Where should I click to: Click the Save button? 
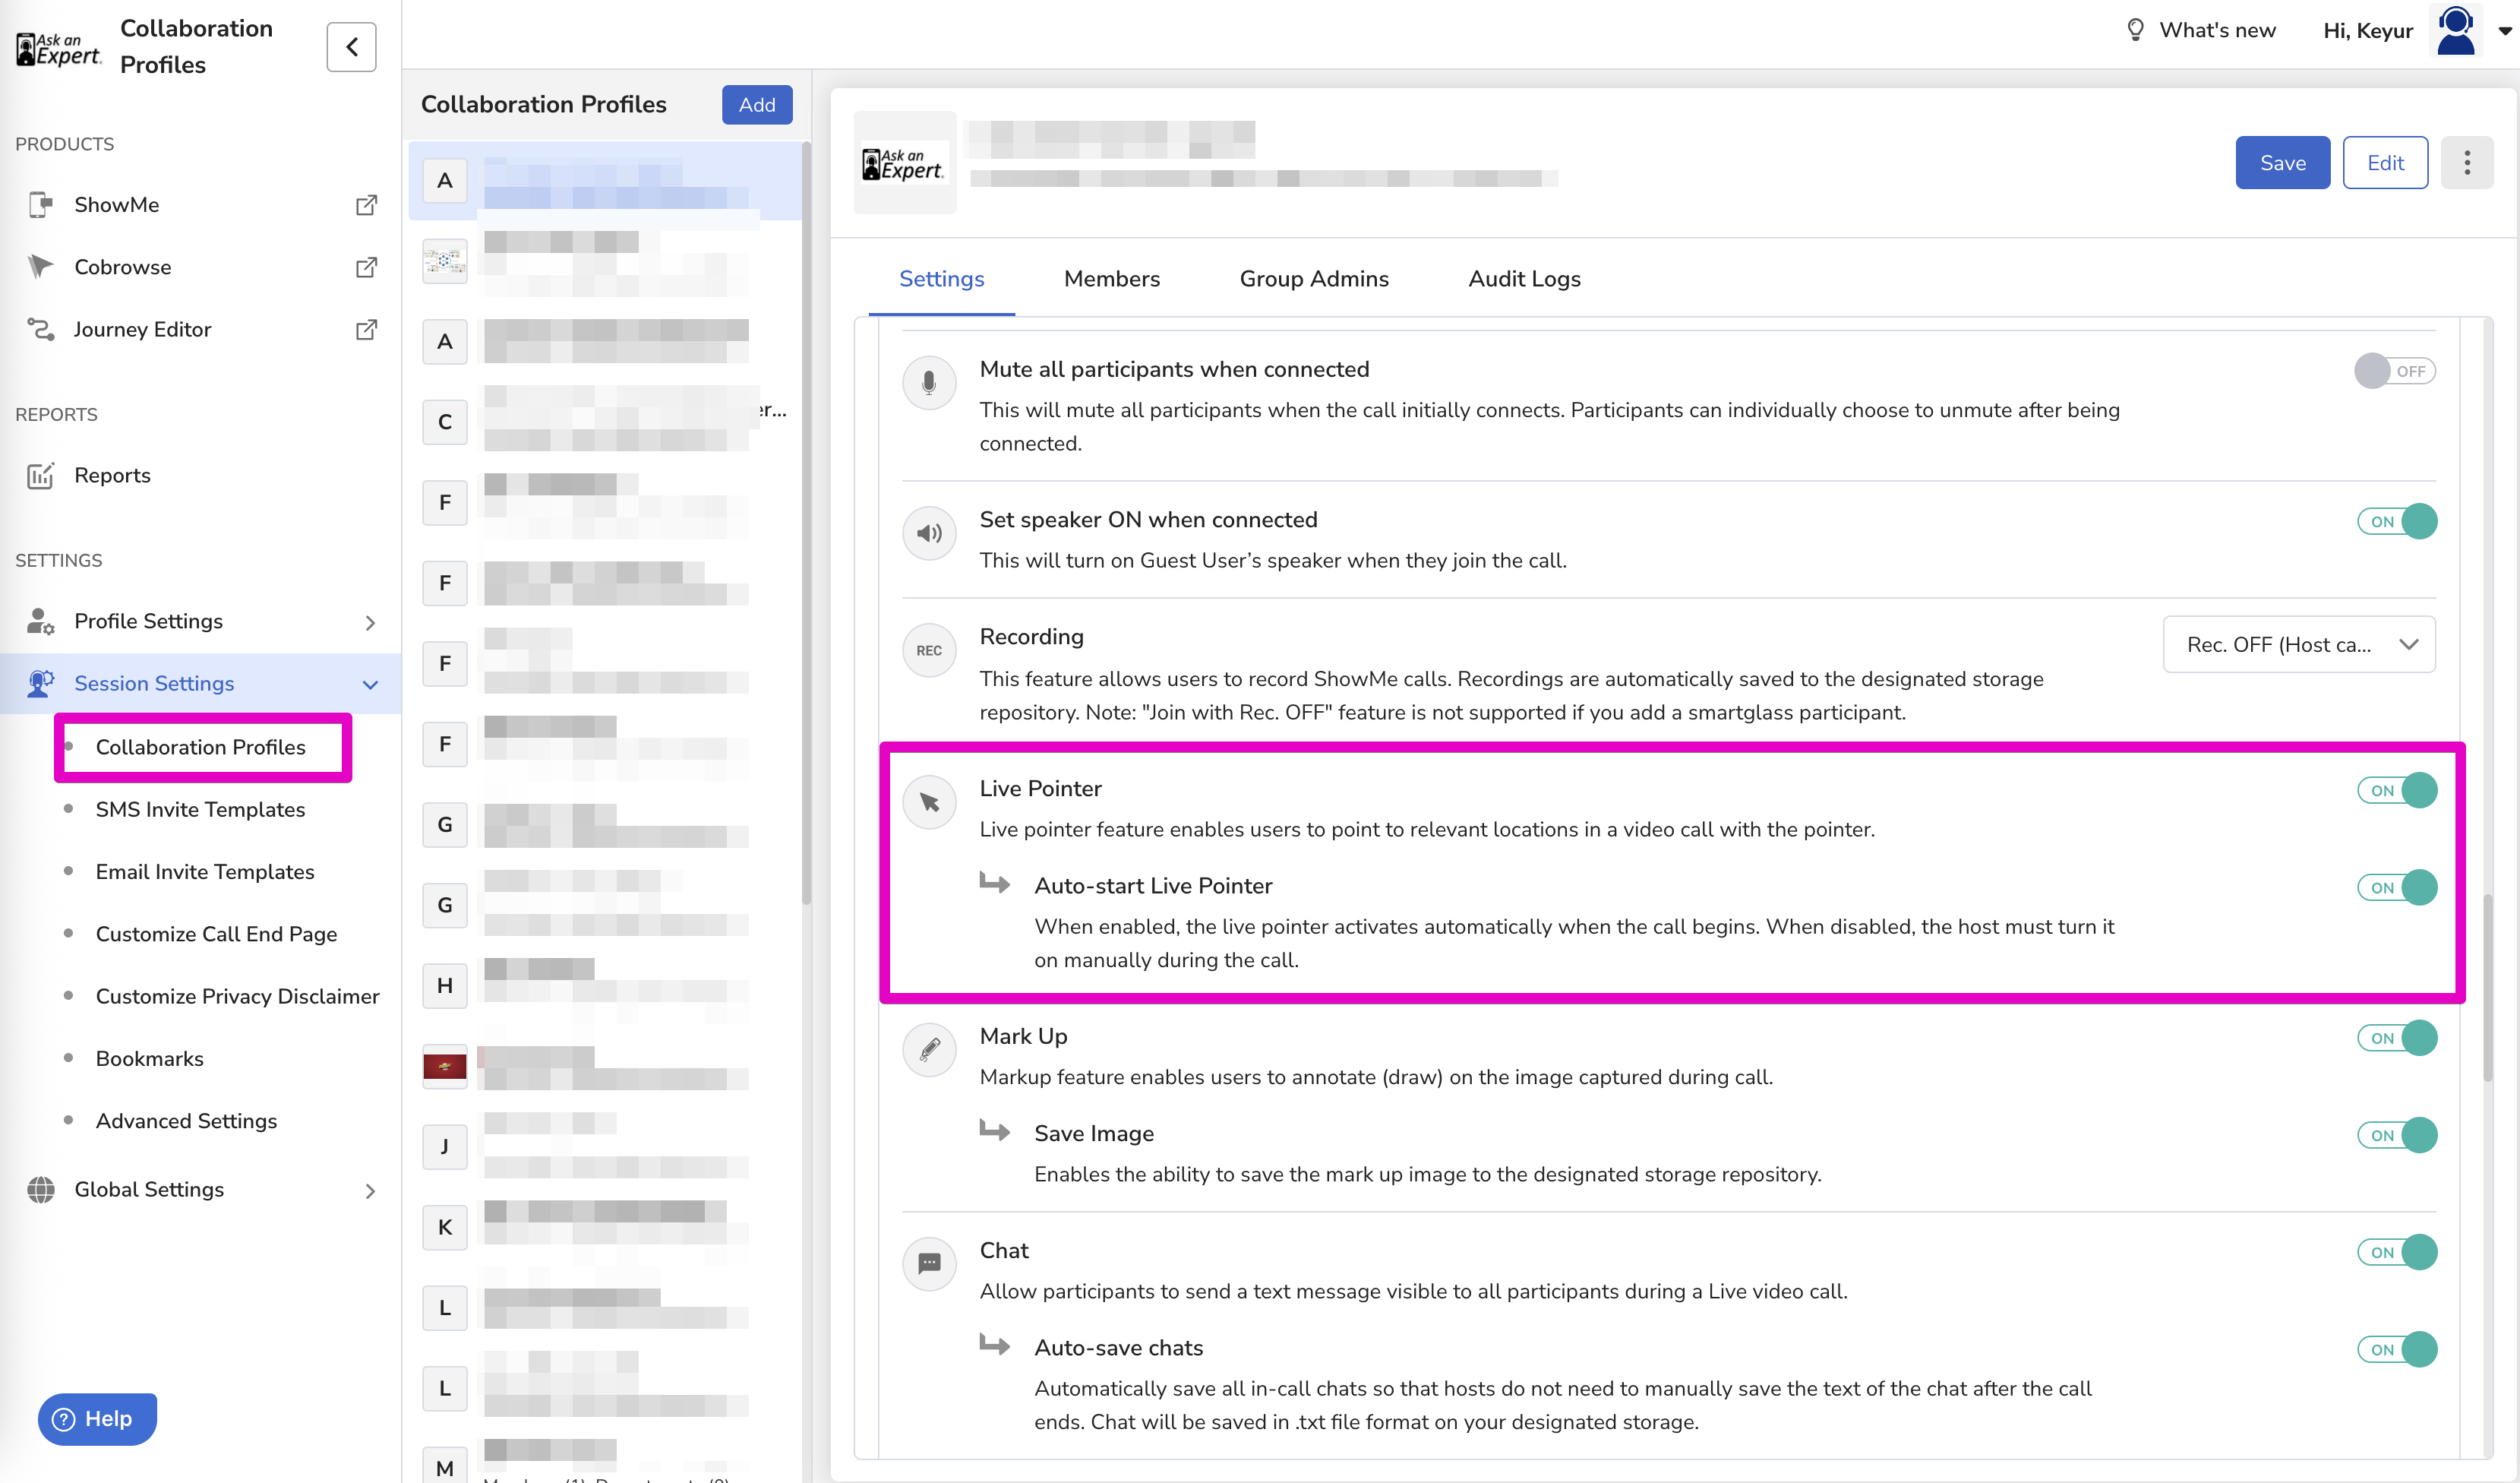tap(2282, 163)
